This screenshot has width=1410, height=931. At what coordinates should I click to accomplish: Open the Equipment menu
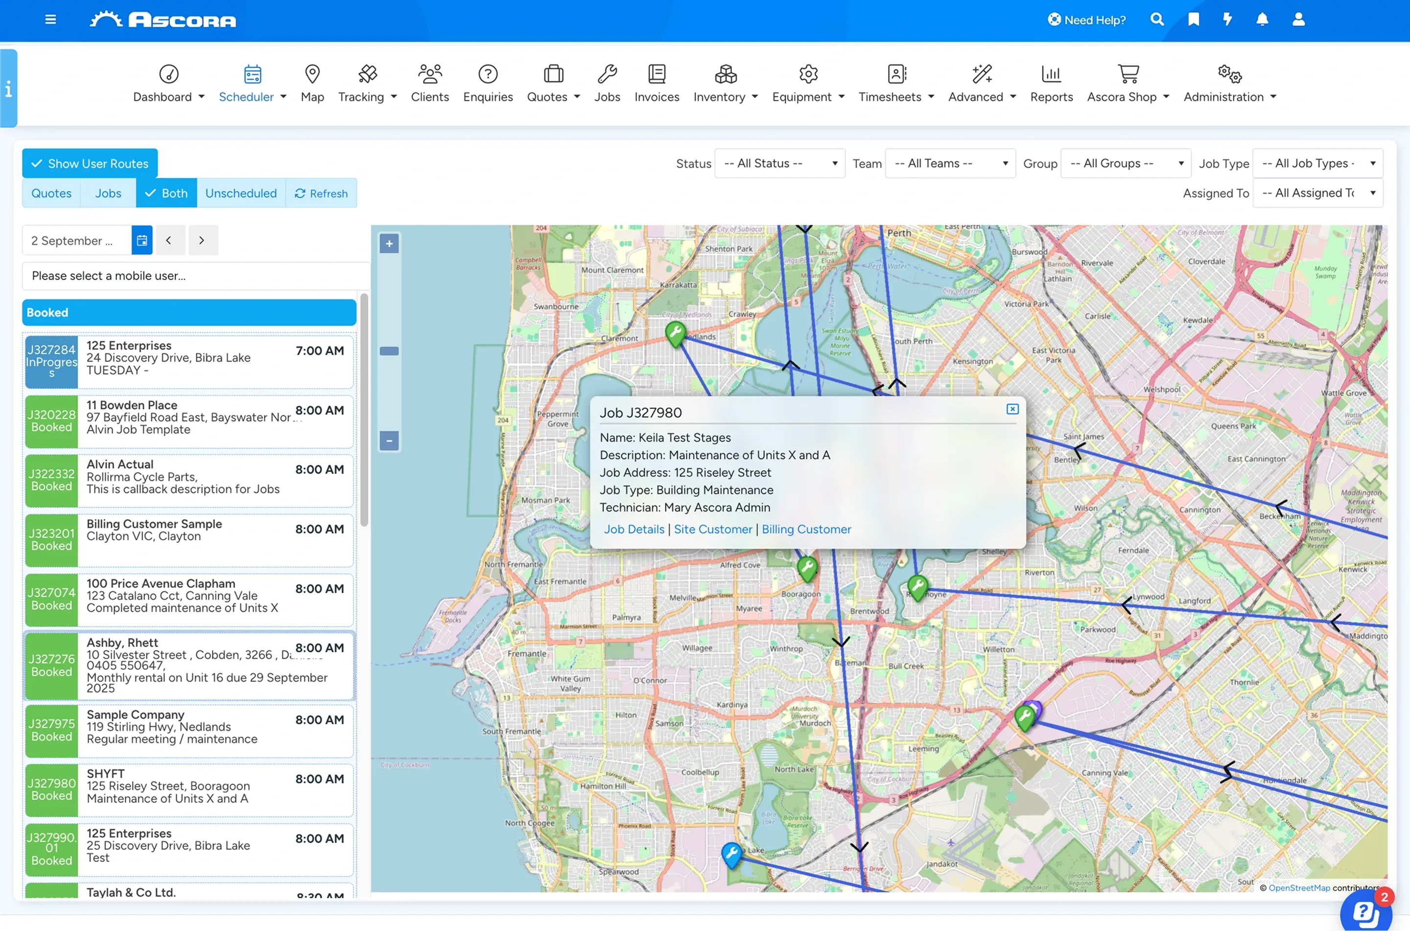coord(808,83)
